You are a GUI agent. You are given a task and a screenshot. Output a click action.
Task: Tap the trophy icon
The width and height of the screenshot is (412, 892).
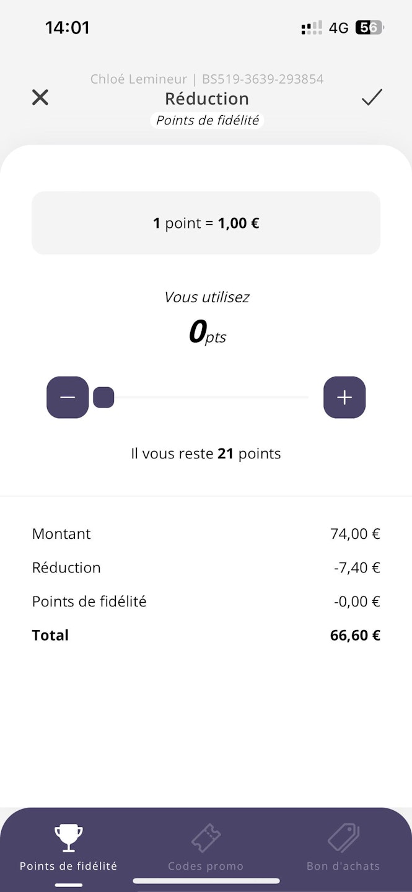point(68,838)
